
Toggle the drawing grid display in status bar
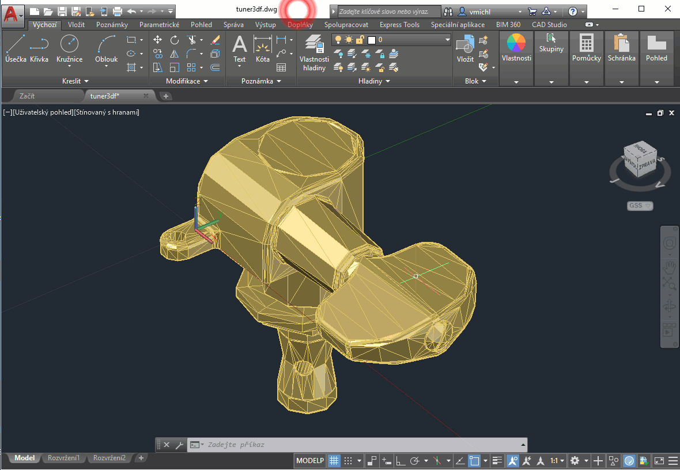pyautogui.click(x=334, y=461)
